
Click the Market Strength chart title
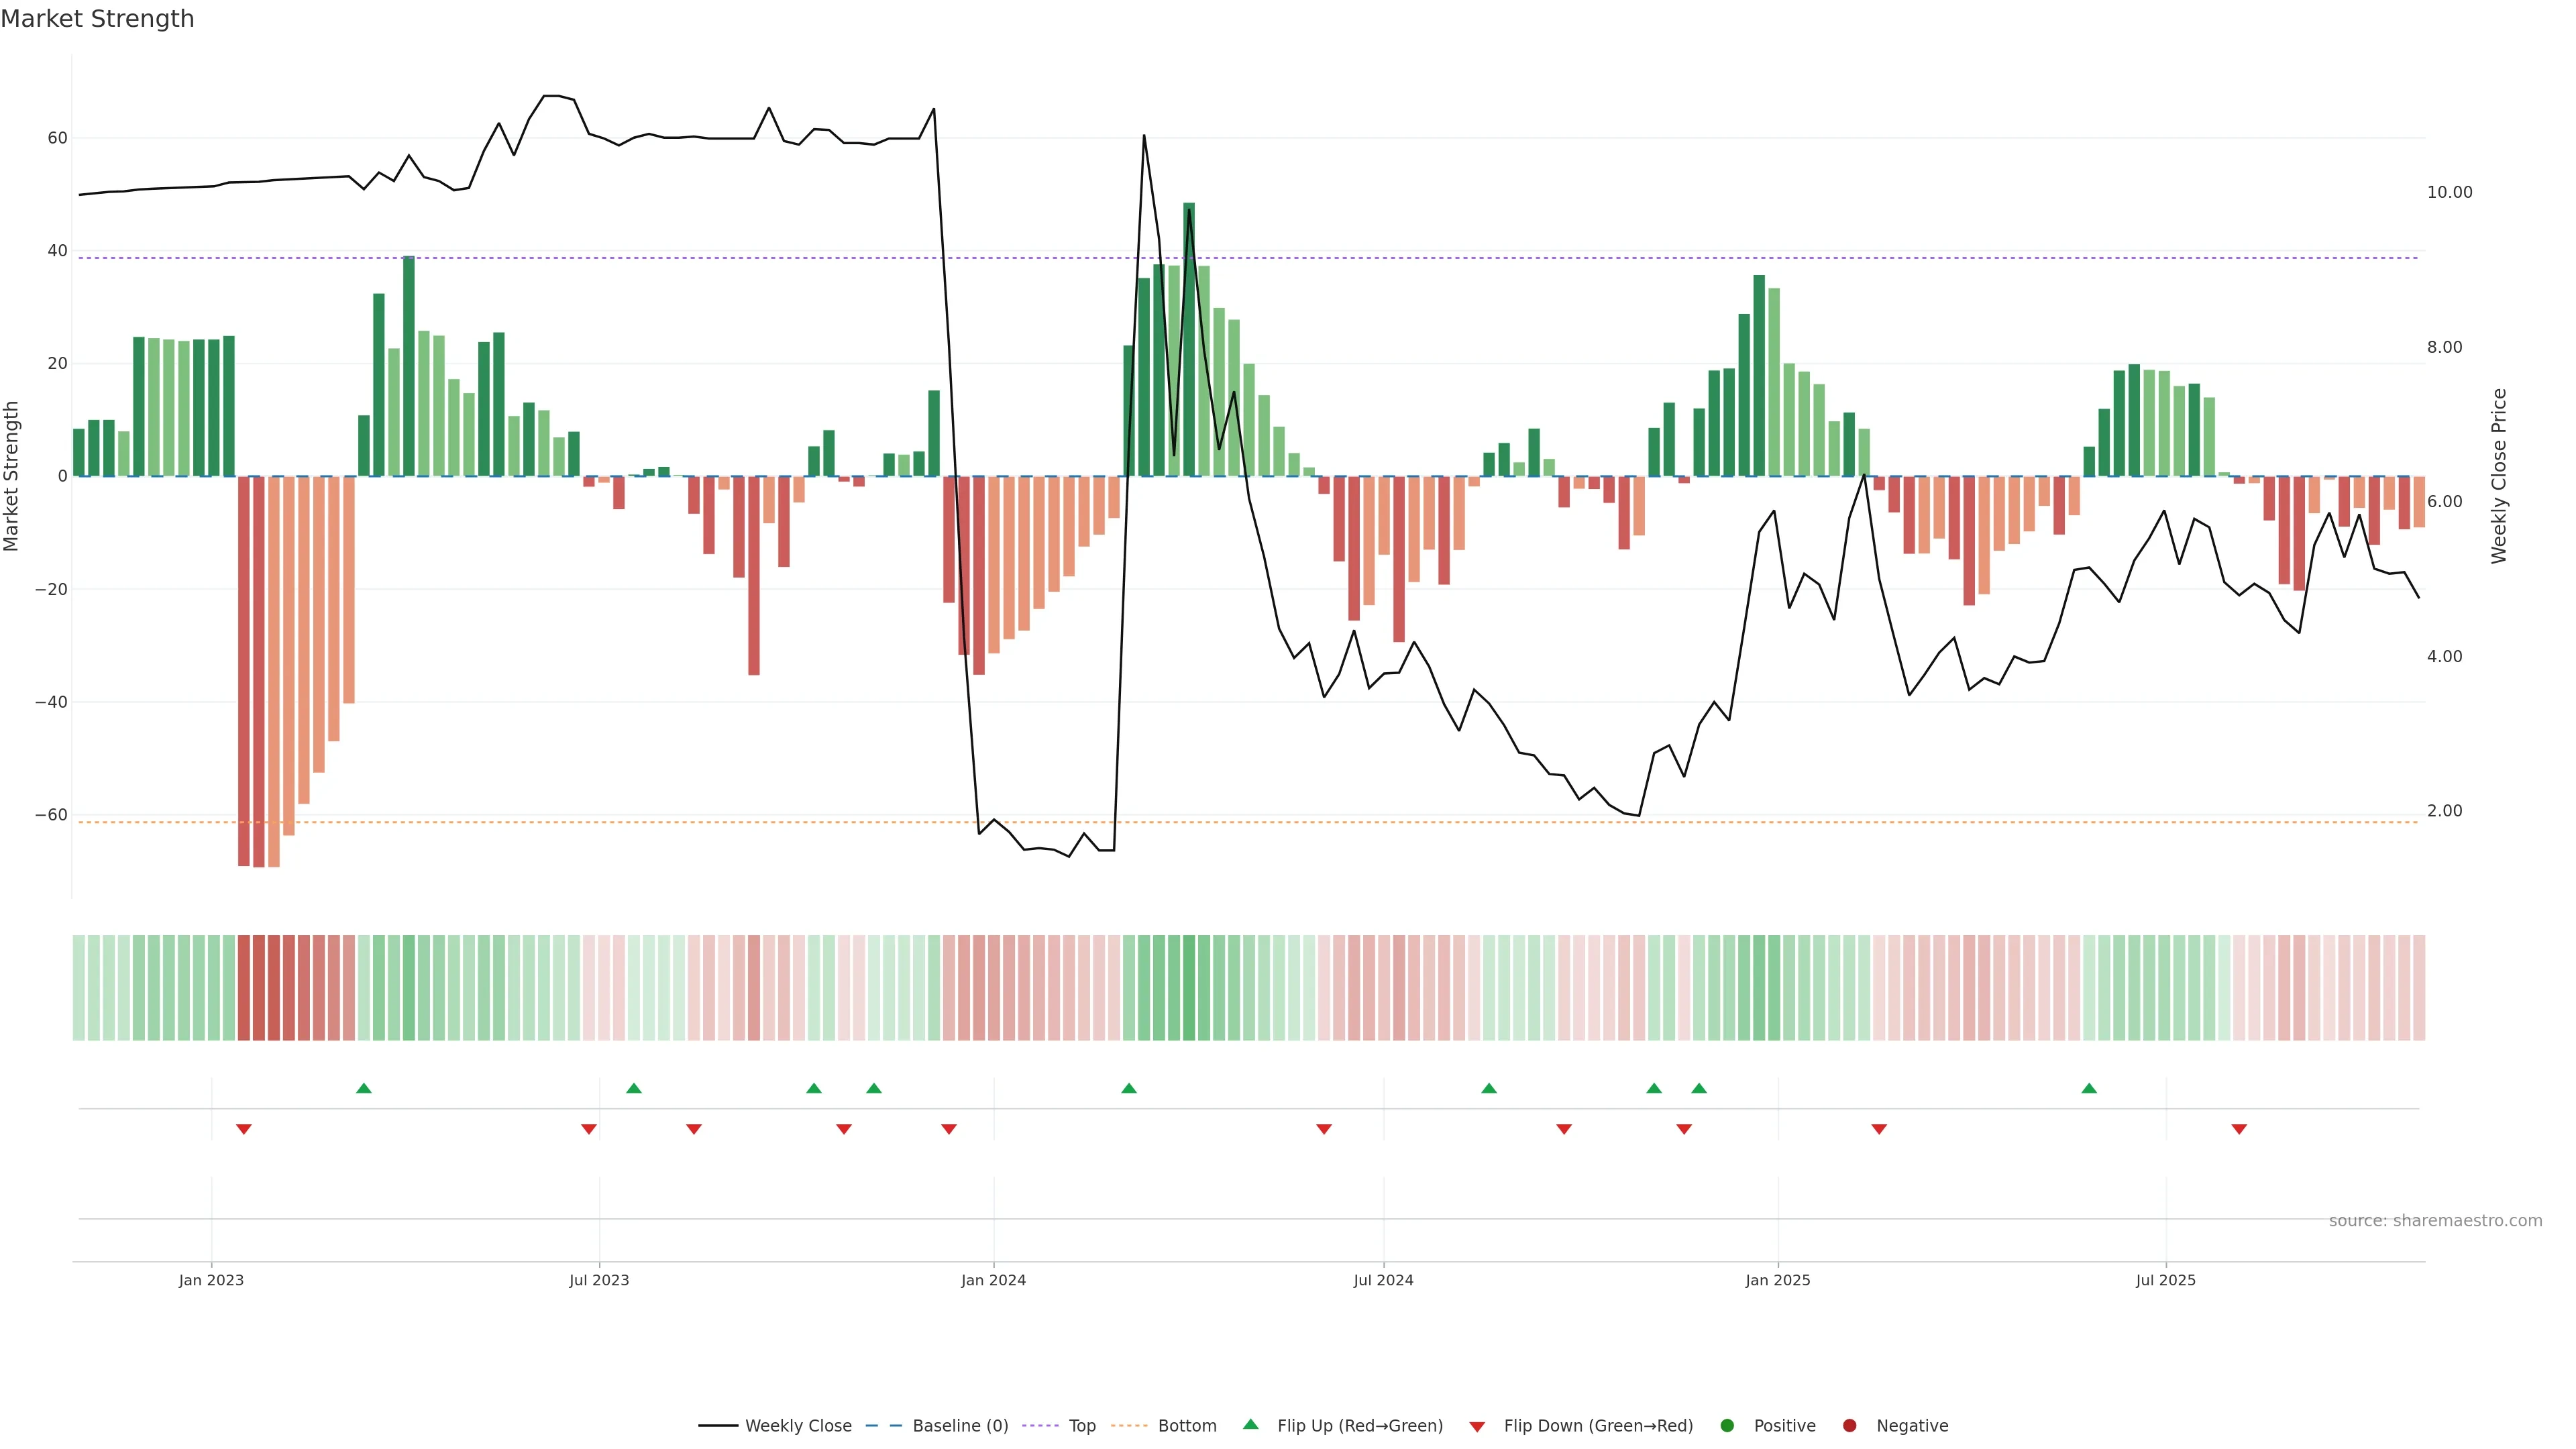(x=98, y=19)
